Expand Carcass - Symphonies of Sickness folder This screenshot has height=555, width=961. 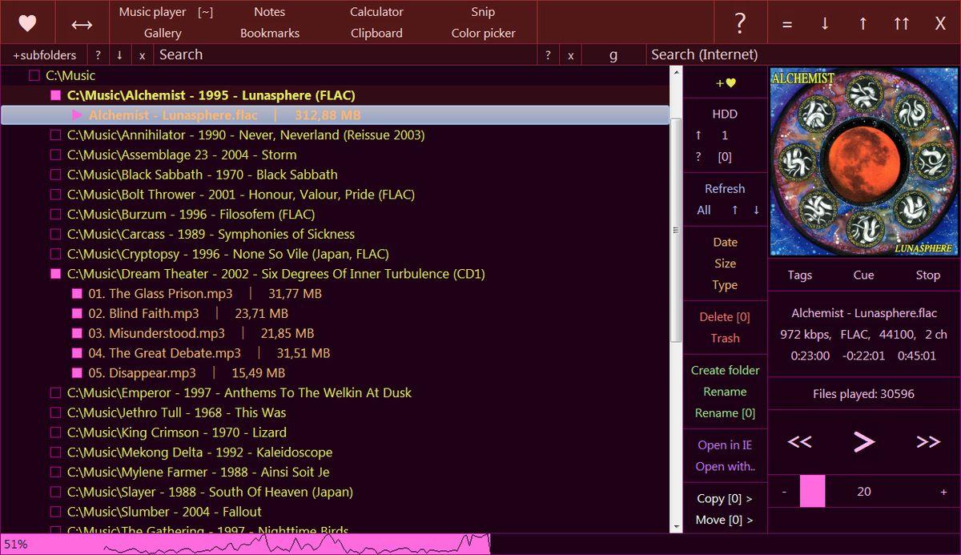(211, 235)
